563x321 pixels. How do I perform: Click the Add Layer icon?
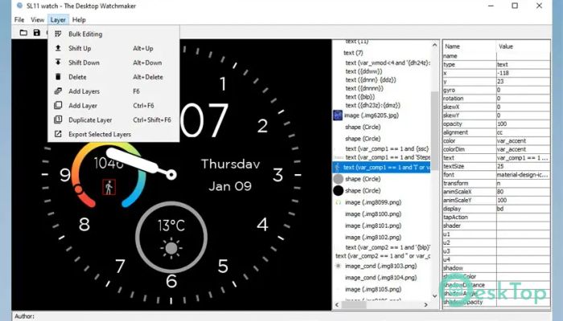pyautogui.click(x=58, y=105)
